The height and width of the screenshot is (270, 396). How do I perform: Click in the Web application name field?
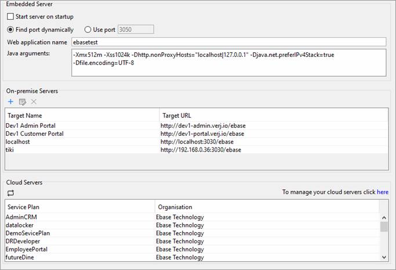click(229, 42)
